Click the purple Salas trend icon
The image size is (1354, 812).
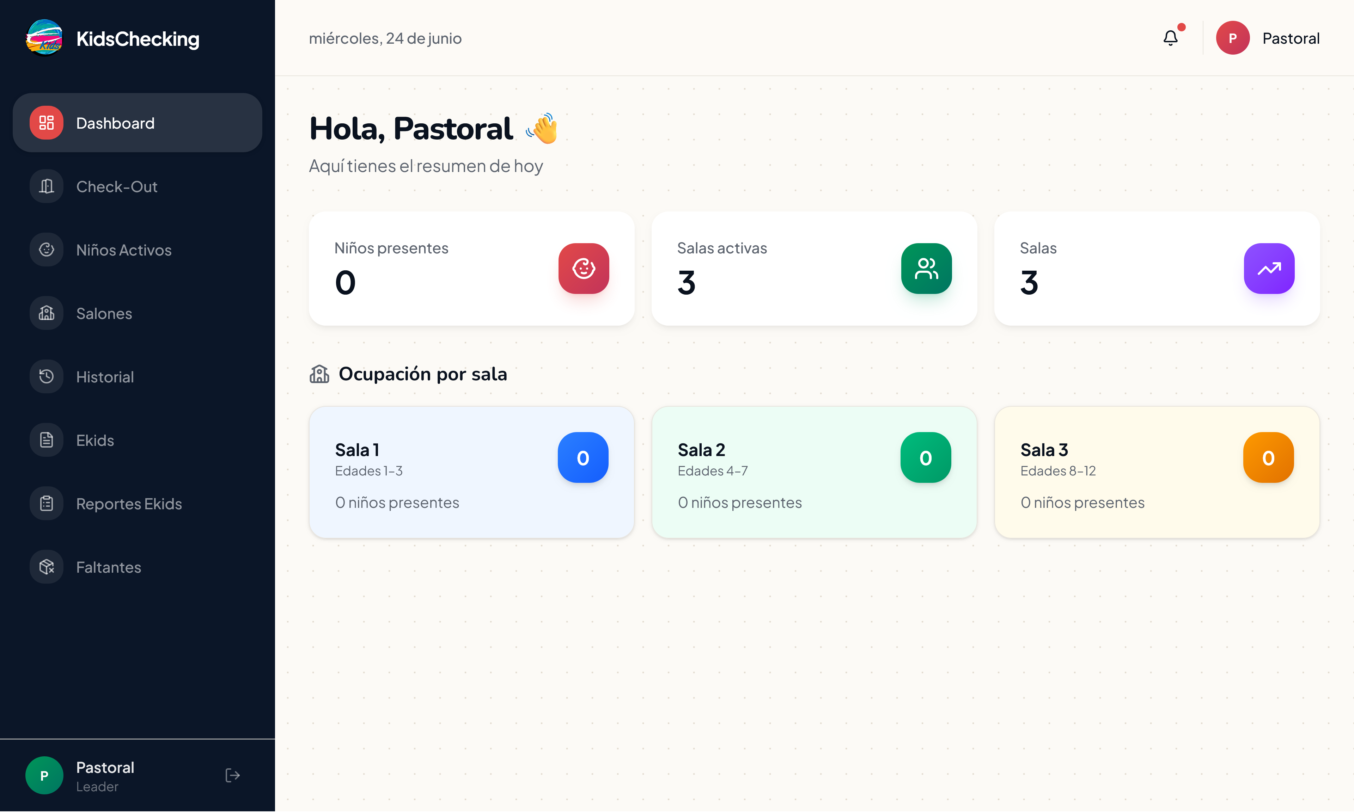coord(1269,268)
